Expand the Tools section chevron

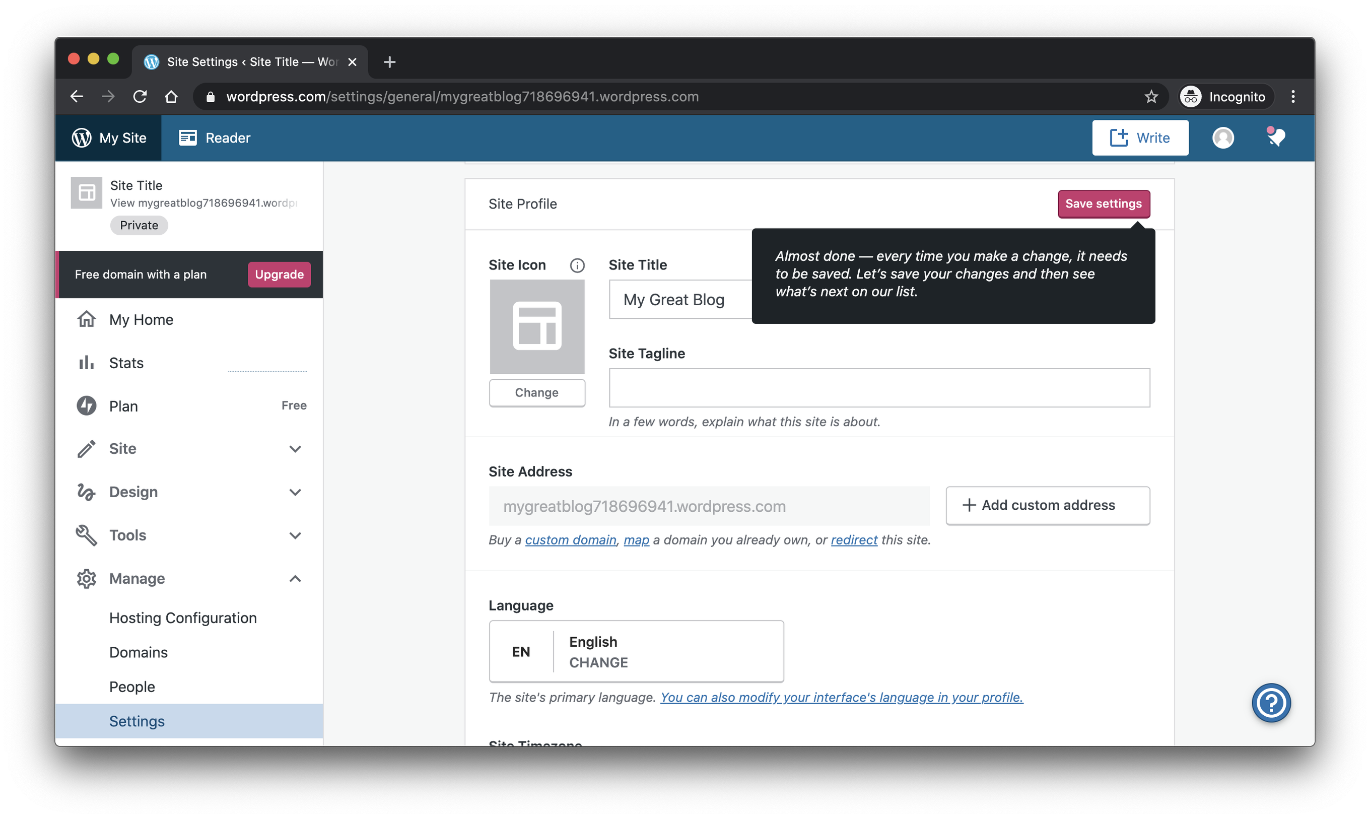point(295,535)
